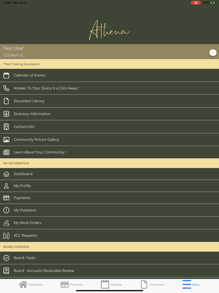
Task: View Community Picture Gallery
Action: click(109, 140)
